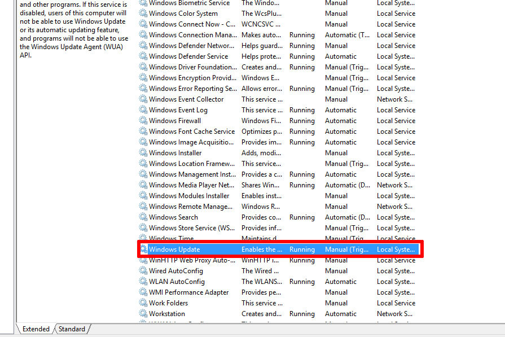Click the gear icon beside Windows Connection Manager
The height and width of the screenshot is (337, 505).
[x=143, y=34]
